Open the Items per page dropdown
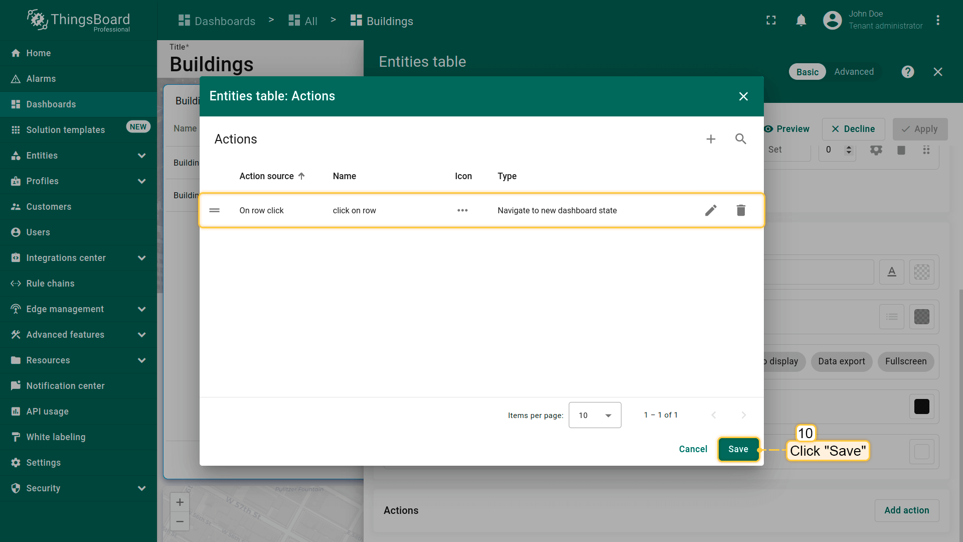This screenshot has width=963, height=542. pyautogui.click(x=595, y=415)
